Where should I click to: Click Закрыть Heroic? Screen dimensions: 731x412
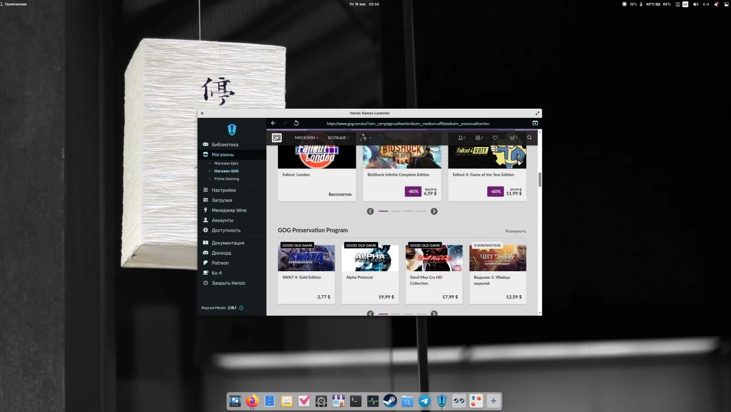pos(231,283)
